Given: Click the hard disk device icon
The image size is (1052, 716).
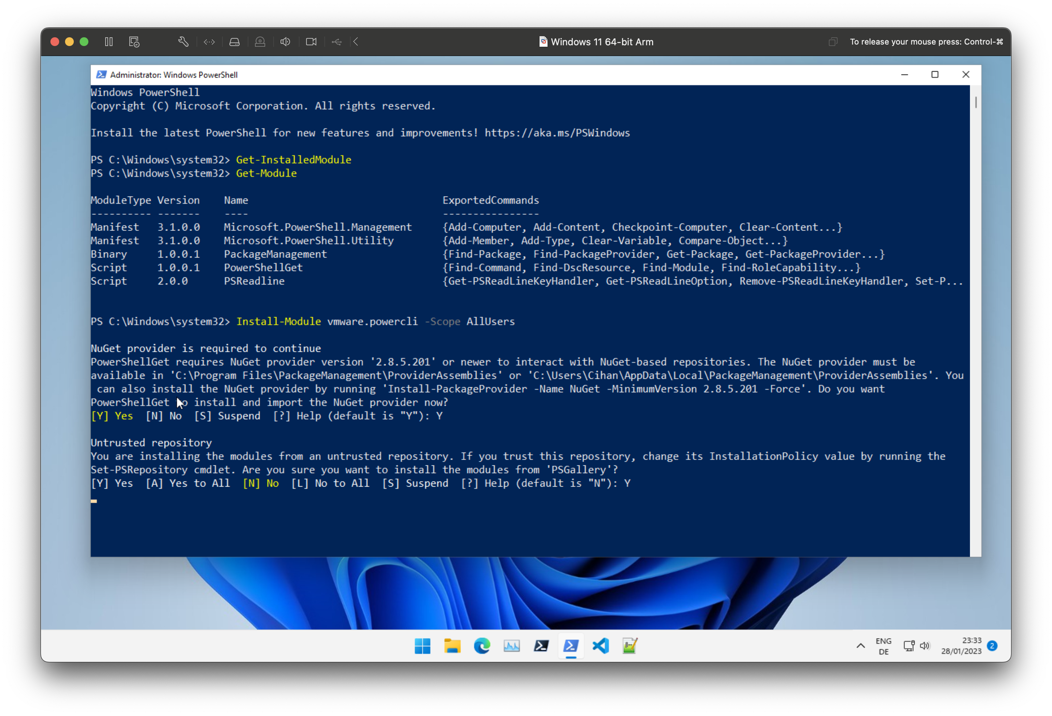Looking at the screenshot, I should (x=235, y=42).
